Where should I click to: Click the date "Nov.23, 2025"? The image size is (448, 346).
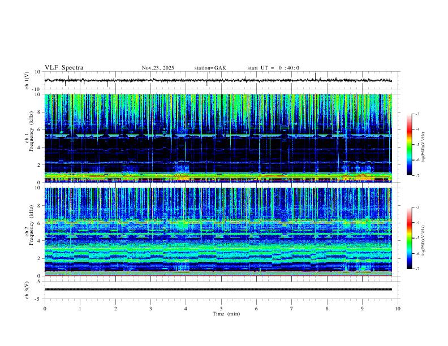[x=158, y=68]
